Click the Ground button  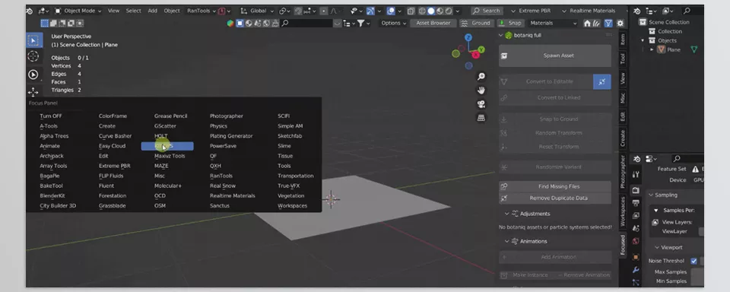476,23
